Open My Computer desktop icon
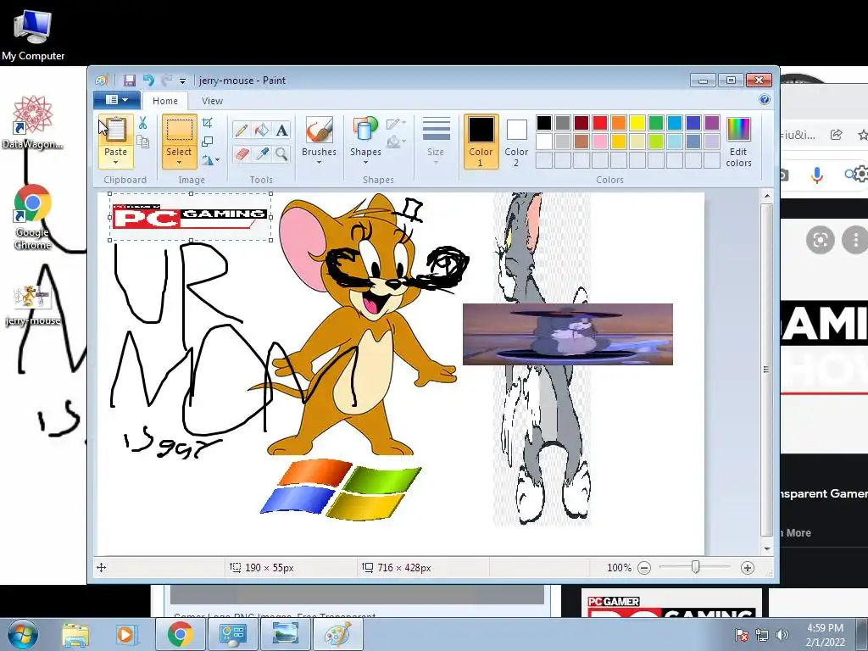 pyautogui.click(x=33, y=34)
